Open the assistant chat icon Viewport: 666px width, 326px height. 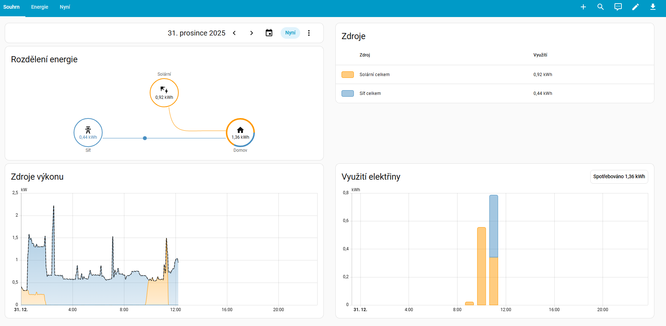(618, 7)
